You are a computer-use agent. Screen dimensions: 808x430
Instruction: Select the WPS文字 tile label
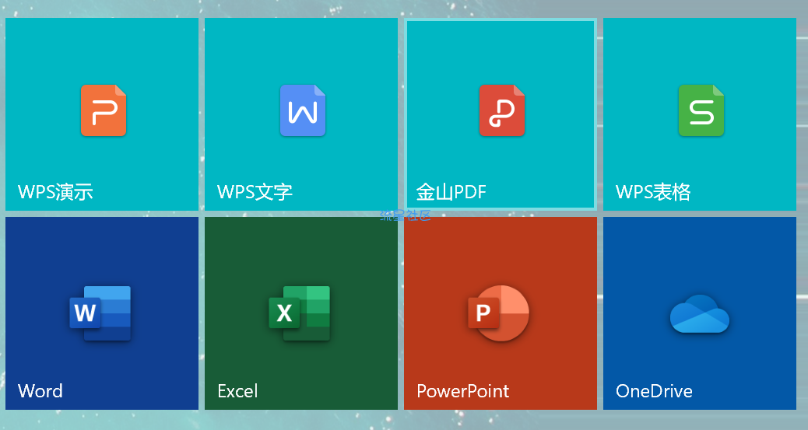[x=255, y=191]
